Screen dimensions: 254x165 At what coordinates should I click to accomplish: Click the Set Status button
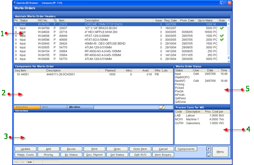coord(117,155)
